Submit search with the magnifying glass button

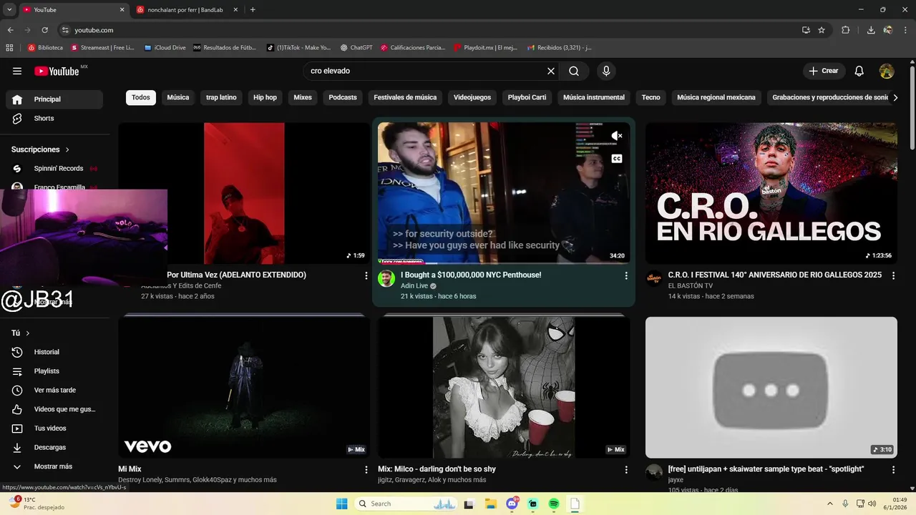point(574,71)
